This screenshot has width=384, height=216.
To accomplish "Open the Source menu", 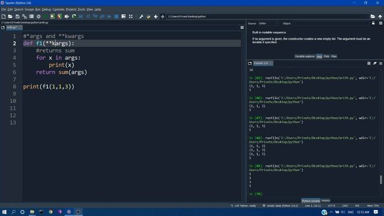I will click(x=29, y=10).
